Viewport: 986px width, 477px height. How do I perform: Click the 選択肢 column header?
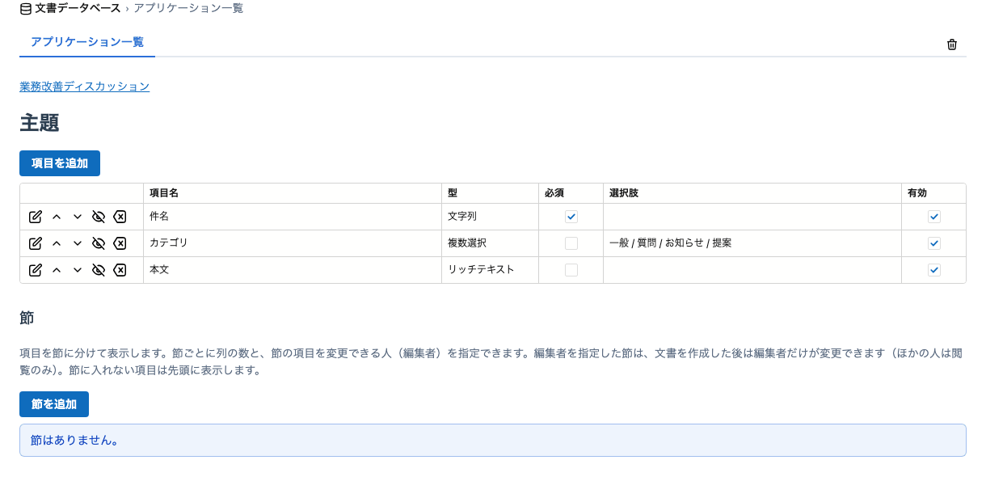coord(752,193)
